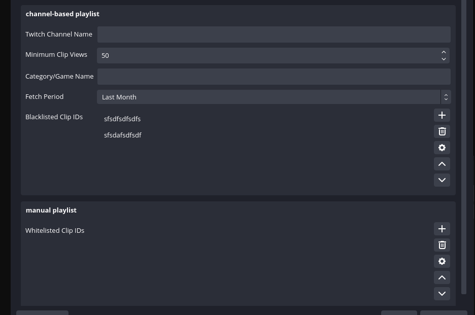Image resolution: width=475 pixels, height=315 pixels.
Task: Move the selected blacklisted clip down
Action: [x=442, y=180]
